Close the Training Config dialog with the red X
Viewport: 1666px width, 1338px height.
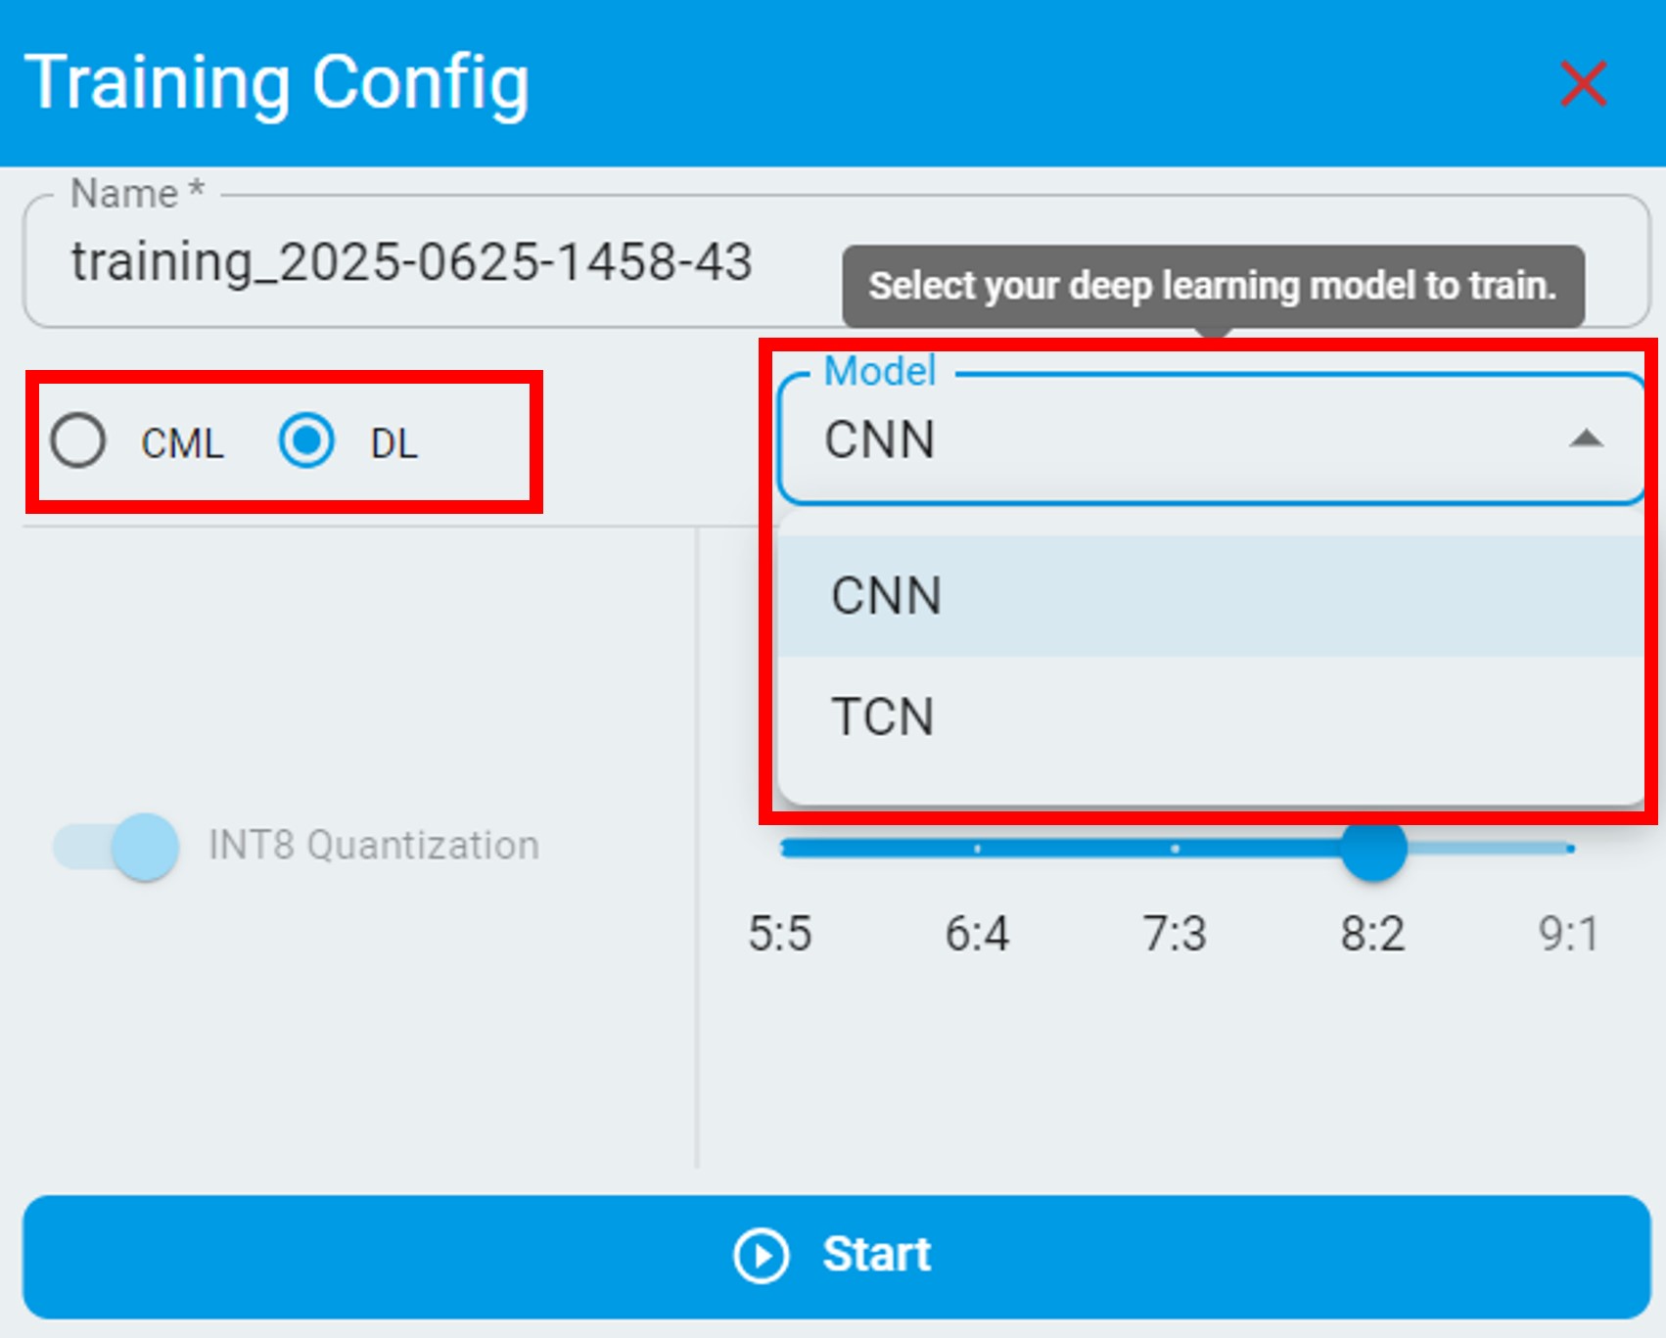click(x=1583, y=83)
